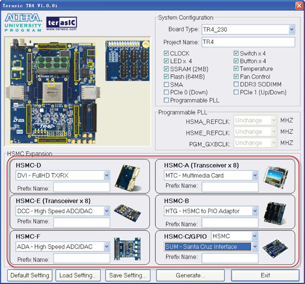This screenshot has height=284, width=305.
Task: Click the HSMC-C/GPIO Prefix Name field
Action: coord(230,259)
